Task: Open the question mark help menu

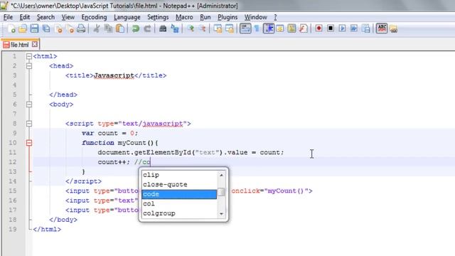Action: coord(275,17)
